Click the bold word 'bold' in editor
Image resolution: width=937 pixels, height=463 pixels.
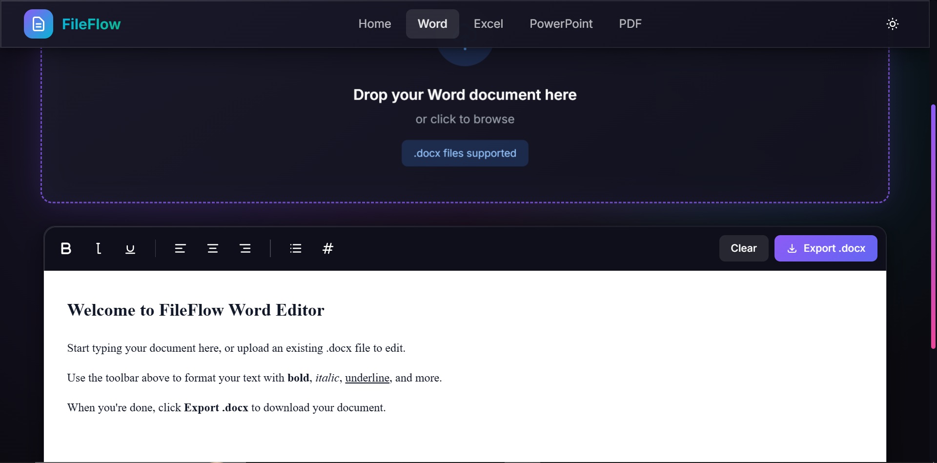tap(298, 378)
